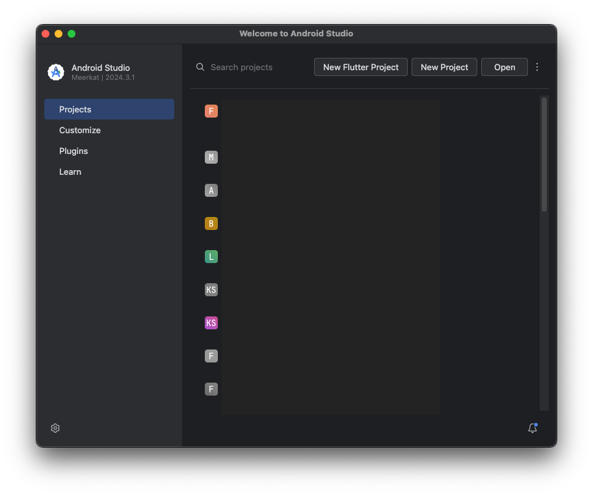Click the light gray F project icon above the last row

[x=211, y=356]
